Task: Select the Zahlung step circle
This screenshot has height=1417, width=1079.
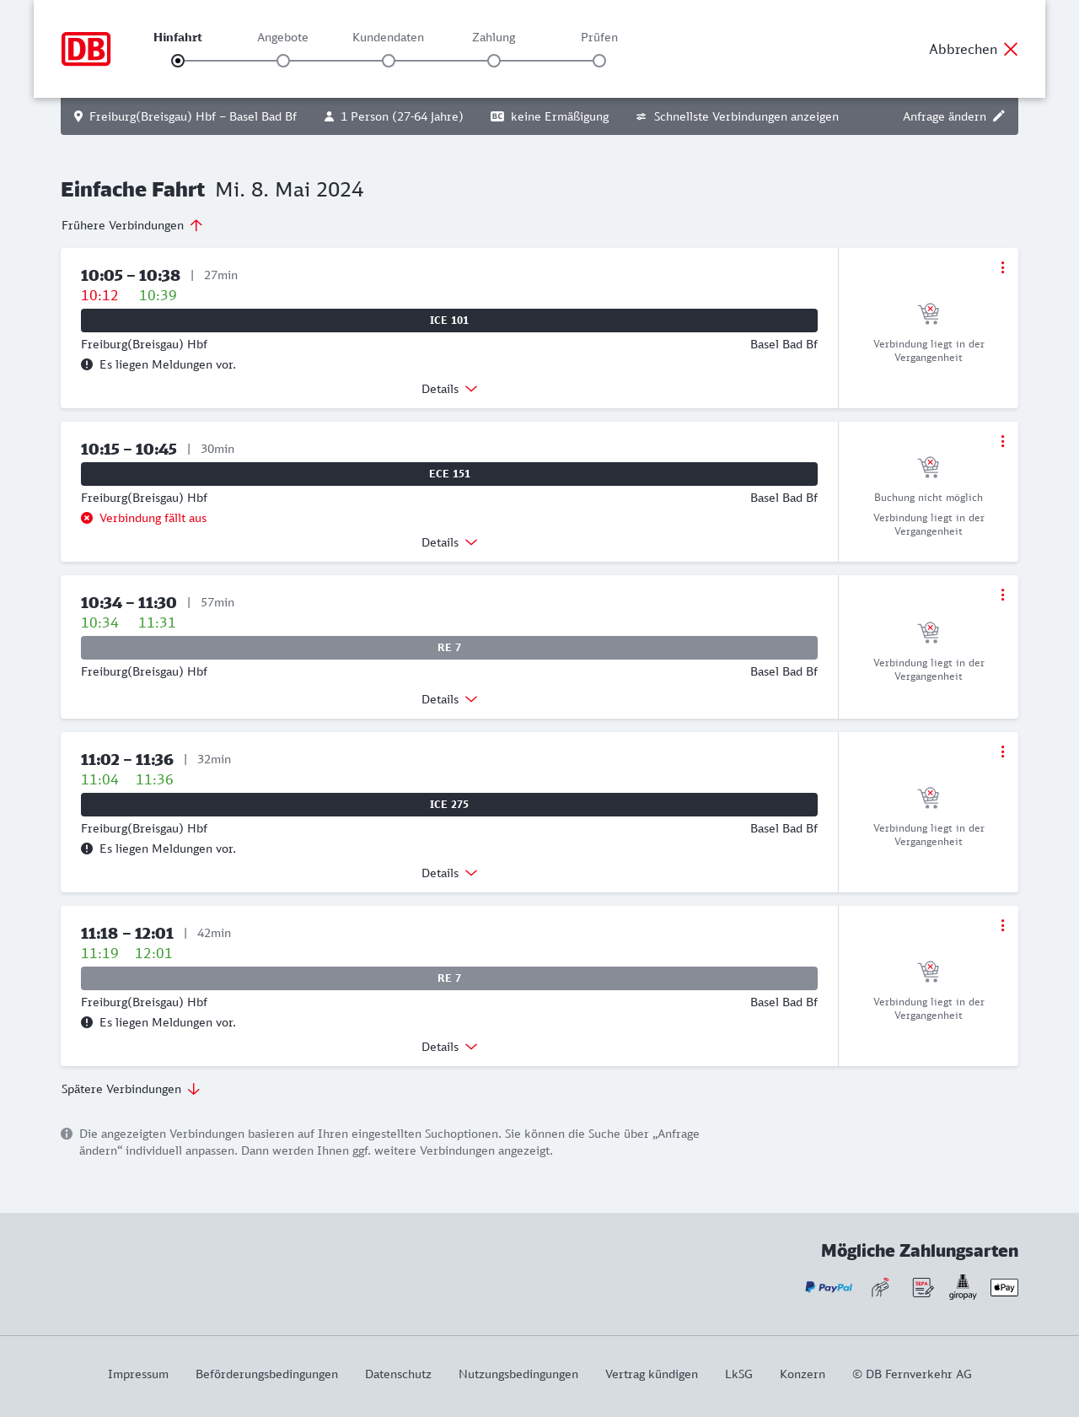Action: point(494,61)
